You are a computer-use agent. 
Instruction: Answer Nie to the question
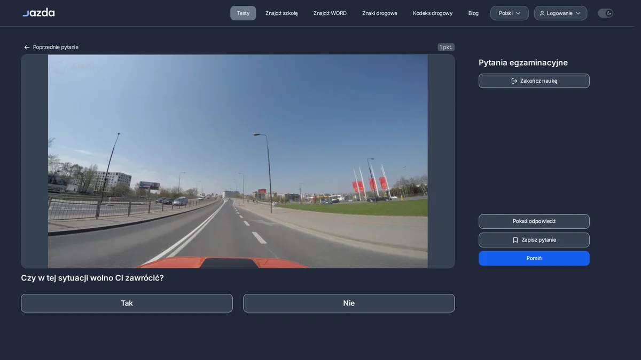[349, 303]
